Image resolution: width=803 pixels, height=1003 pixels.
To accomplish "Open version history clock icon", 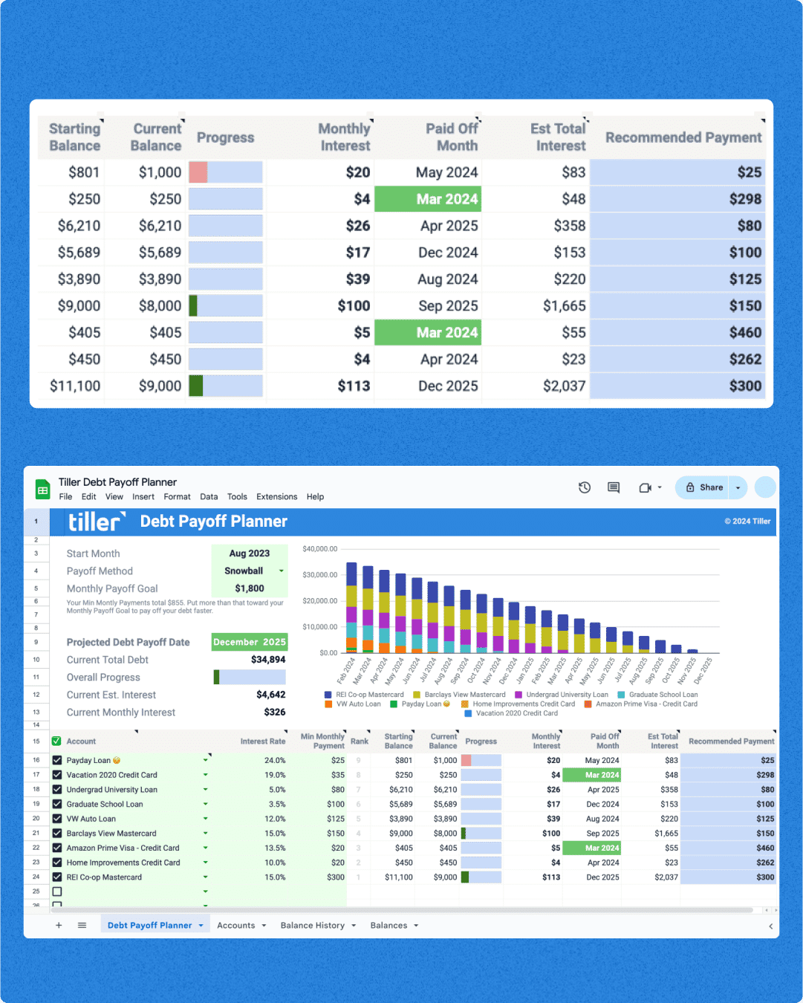I will pyautogui.click(x=585, y=487).
